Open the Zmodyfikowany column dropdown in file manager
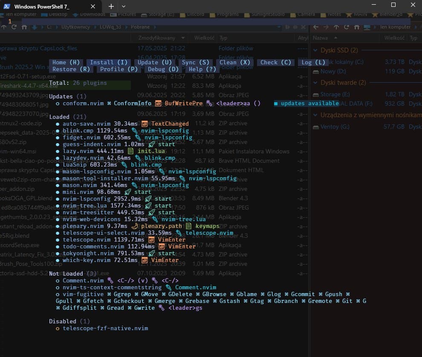This screenshot has width=422, height=357. (183, 38)
